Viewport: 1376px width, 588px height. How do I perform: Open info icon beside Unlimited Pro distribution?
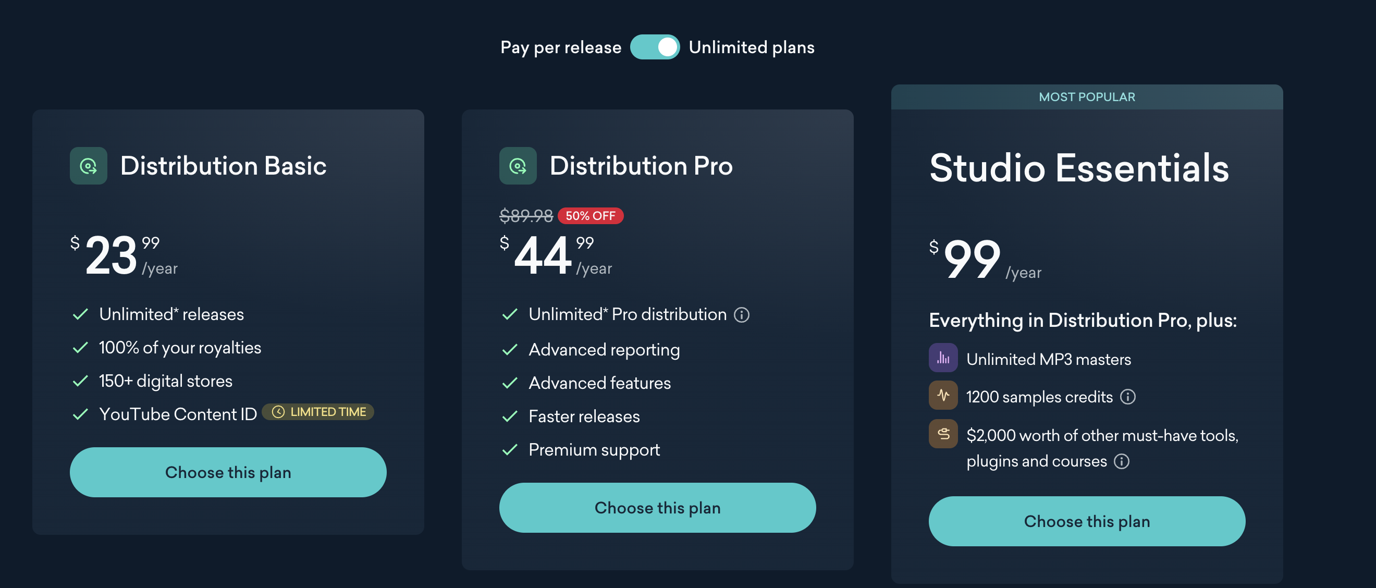(741, 314)
